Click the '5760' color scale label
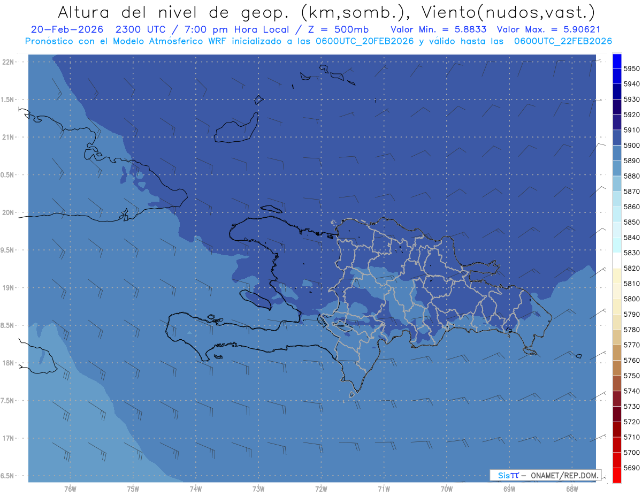This screenshot has height=496, width=642. coord(631,360)
